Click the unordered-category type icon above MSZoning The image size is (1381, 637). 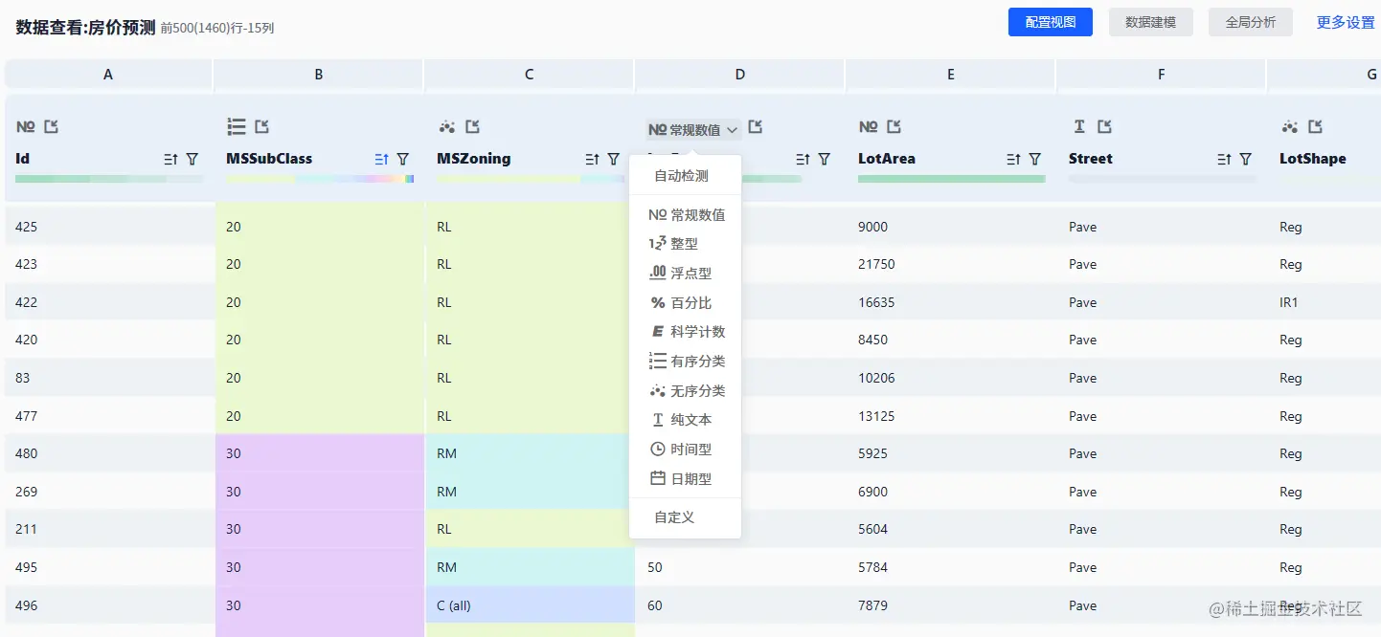446,126
